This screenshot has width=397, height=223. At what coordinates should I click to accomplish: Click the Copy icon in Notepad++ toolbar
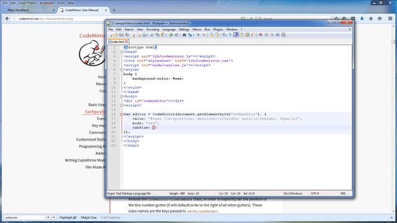click(157, 35)
